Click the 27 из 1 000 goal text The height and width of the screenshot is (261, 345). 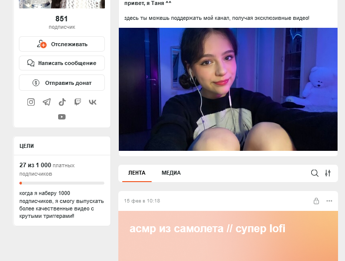click(x=35, y=165)
